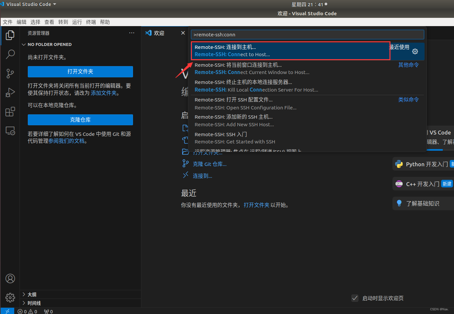This screenshot has height=314, width=454.
Task: Follow the 参阅我们的文档 link
Action: [x=67, y=141]
